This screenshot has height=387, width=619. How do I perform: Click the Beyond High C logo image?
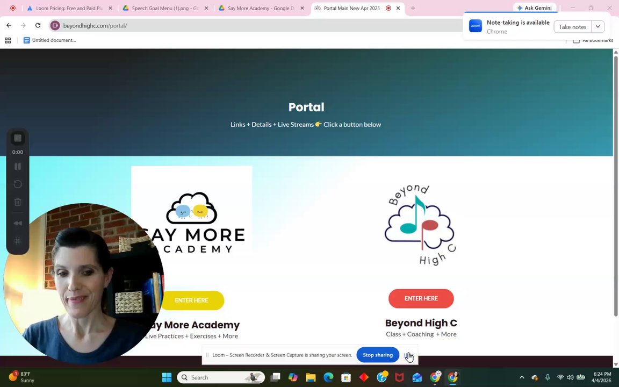[421, 225]
